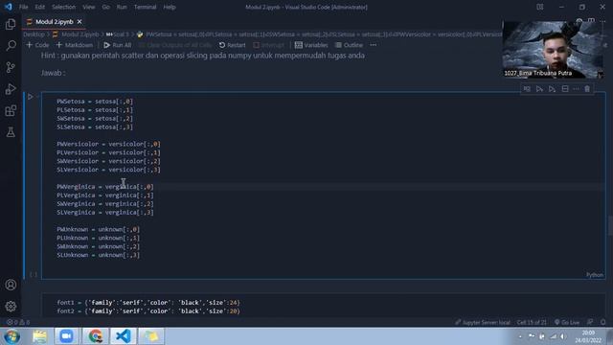Add a new Code cell
This screenshot has width=613, height=345.
38,45
